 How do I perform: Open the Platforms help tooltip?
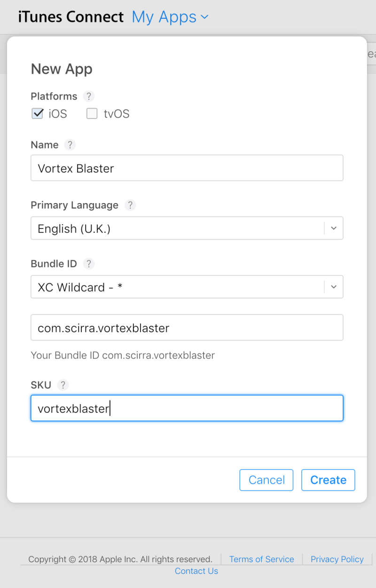coord(88,96)
